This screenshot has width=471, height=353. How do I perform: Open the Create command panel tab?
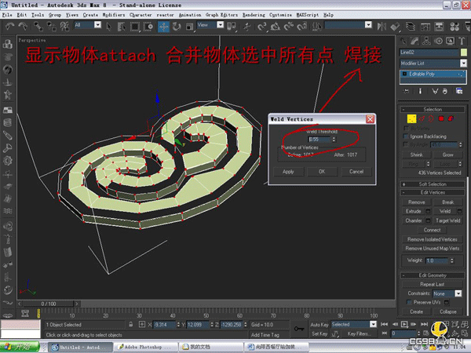(x=403, y=41)
